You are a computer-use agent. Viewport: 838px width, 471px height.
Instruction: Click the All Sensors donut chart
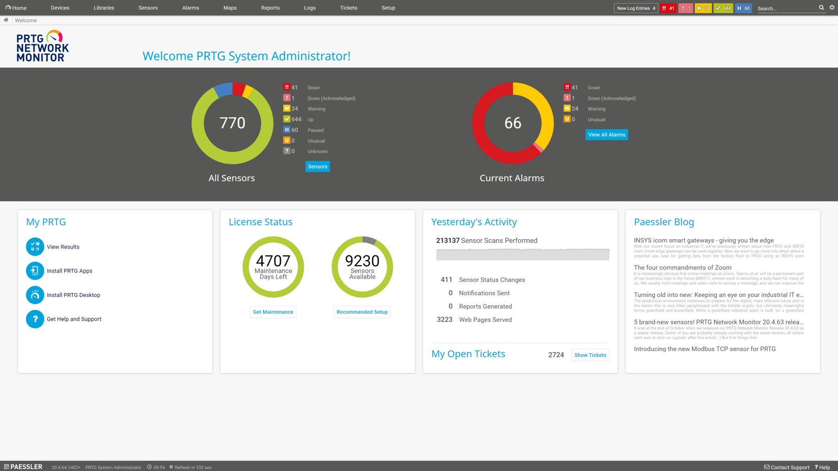point(232,124)
